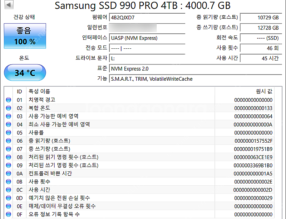Select the attribute name 사용률

(36, 133)
